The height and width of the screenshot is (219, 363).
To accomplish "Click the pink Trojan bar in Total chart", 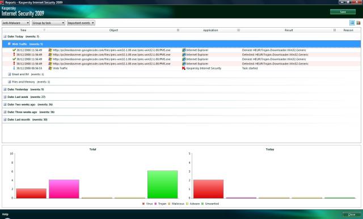I will tap(64, 189).
